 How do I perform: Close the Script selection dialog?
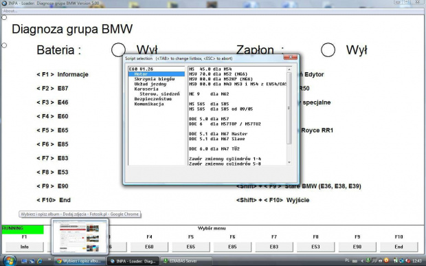pyautogui.click(x=291, y=57)
